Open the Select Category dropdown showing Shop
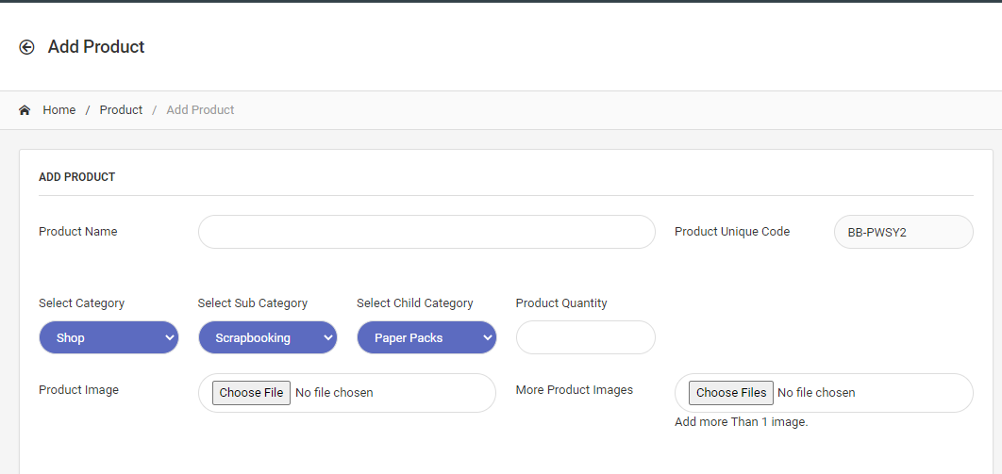Screen dimensions: 1002x474 (x=109, y=337)
